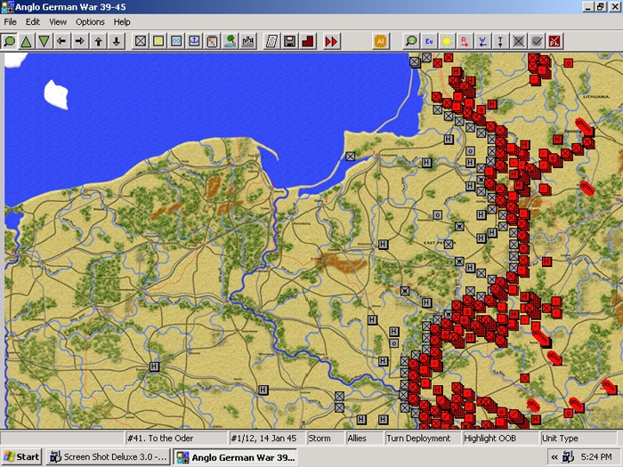Click the Highlight OOB status bar field
The width and height of the screenshot is (623, 467).
[500, 439]
